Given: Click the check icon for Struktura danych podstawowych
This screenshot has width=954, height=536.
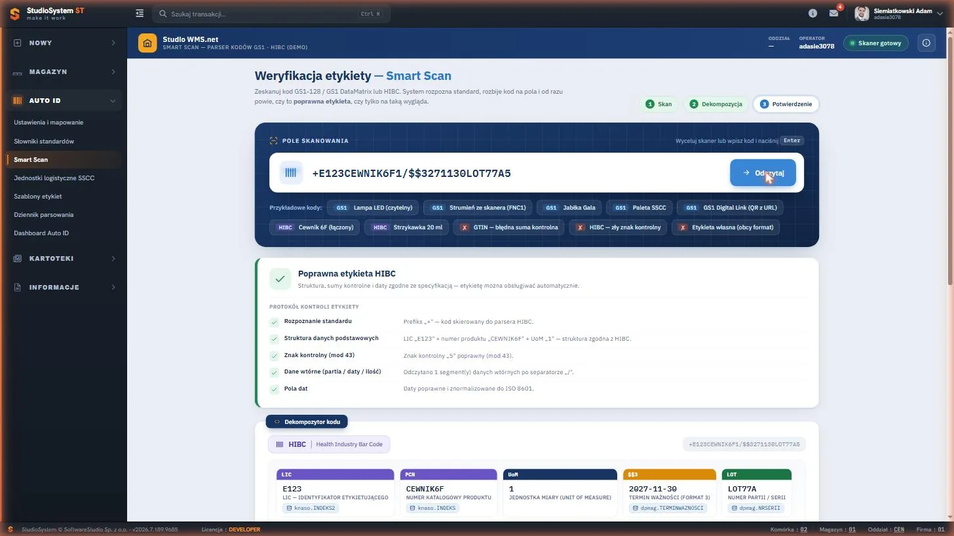Looking at the screenshot, I should click(x=275, y=339).
